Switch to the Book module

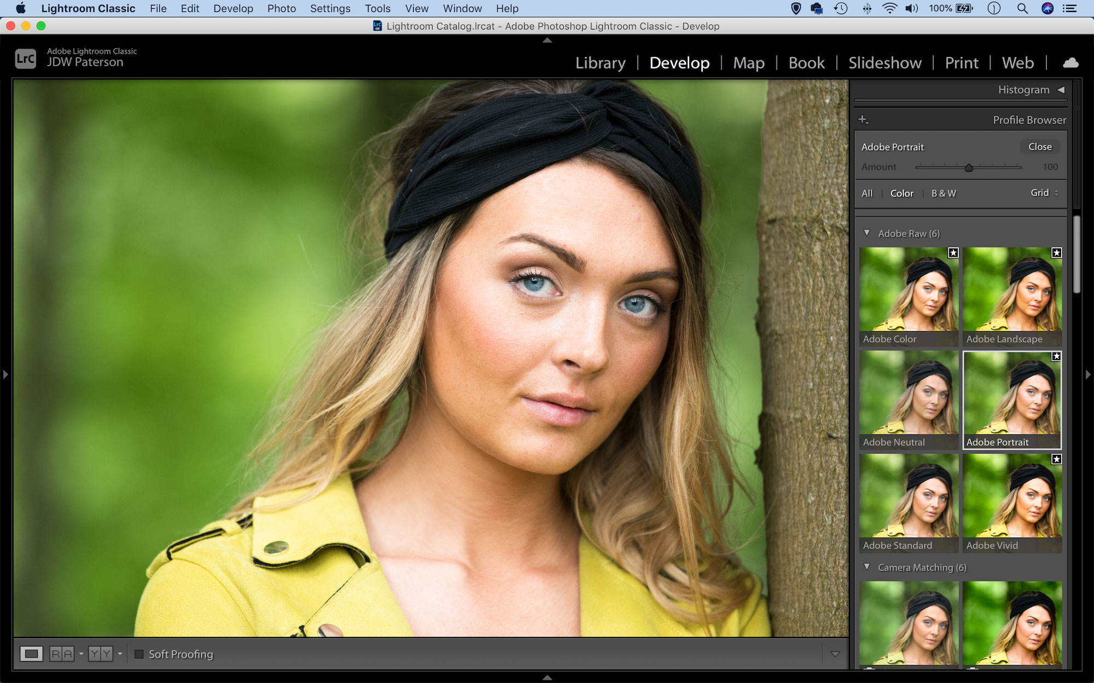806,63
